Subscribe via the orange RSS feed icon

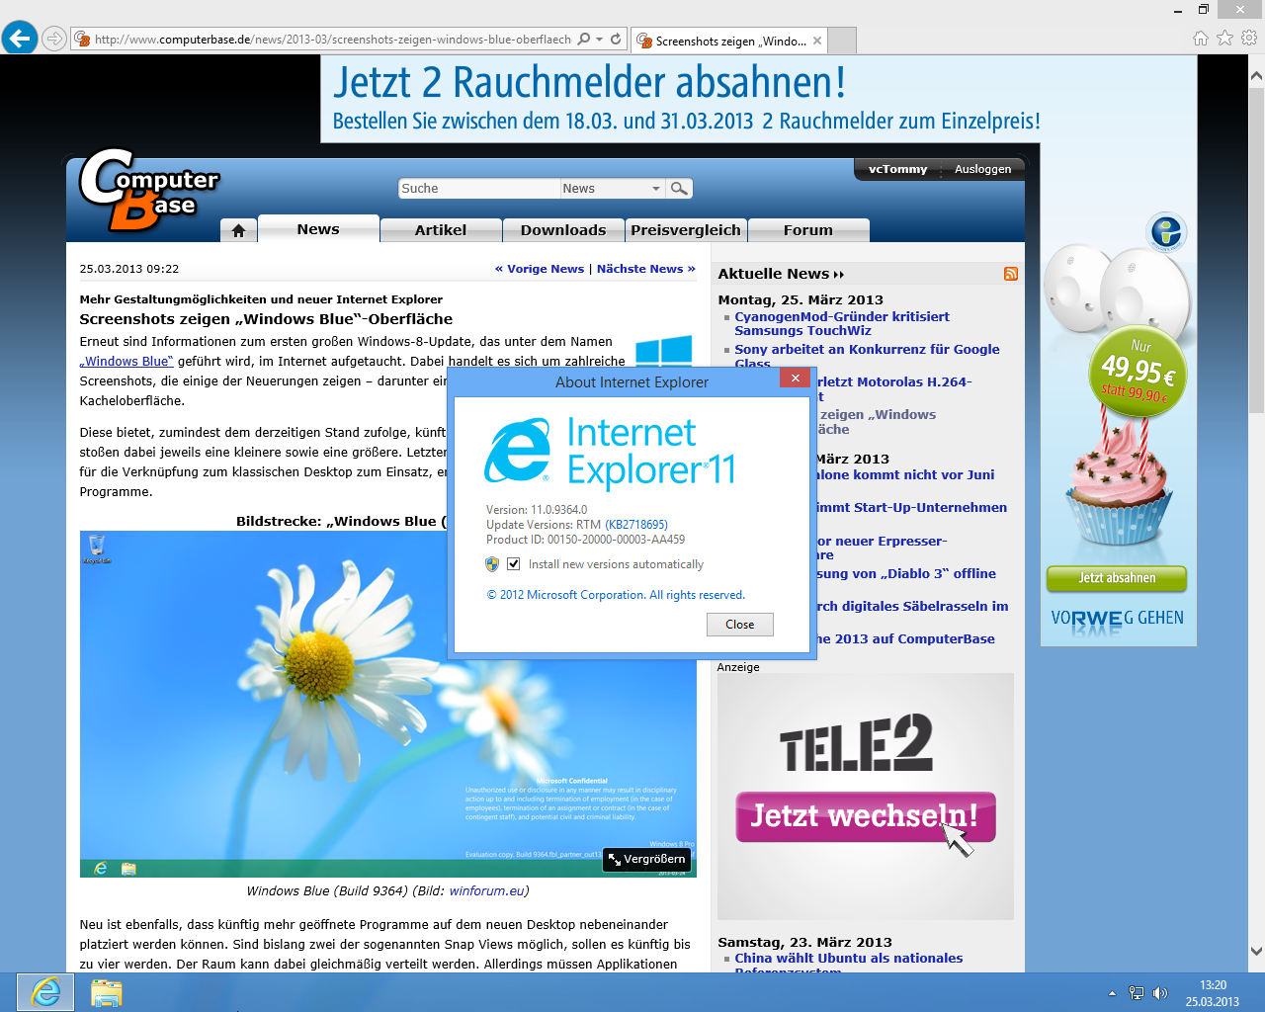[1010, 274]
